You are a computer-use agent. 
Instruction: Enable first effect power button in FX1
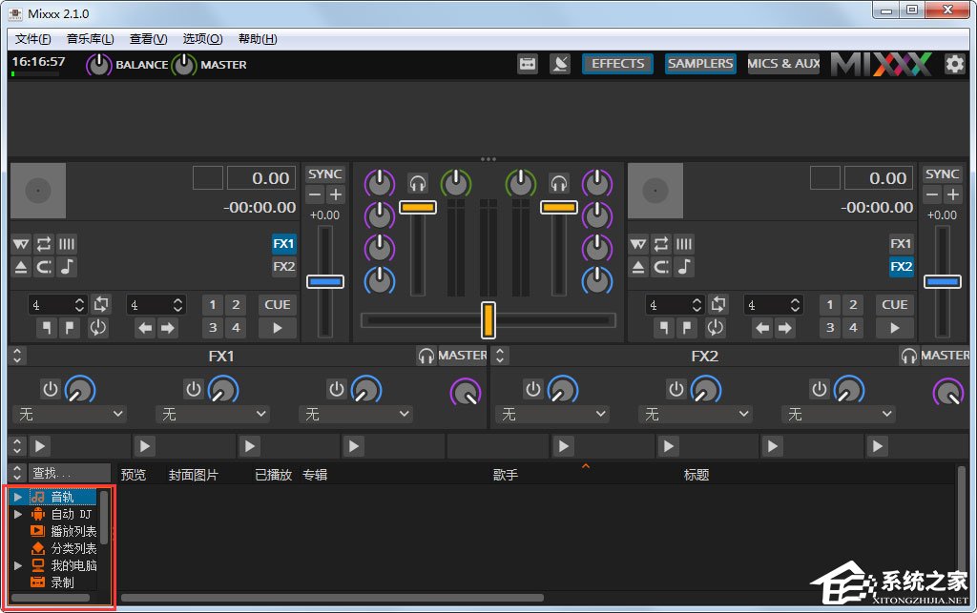tap(51, 389)
